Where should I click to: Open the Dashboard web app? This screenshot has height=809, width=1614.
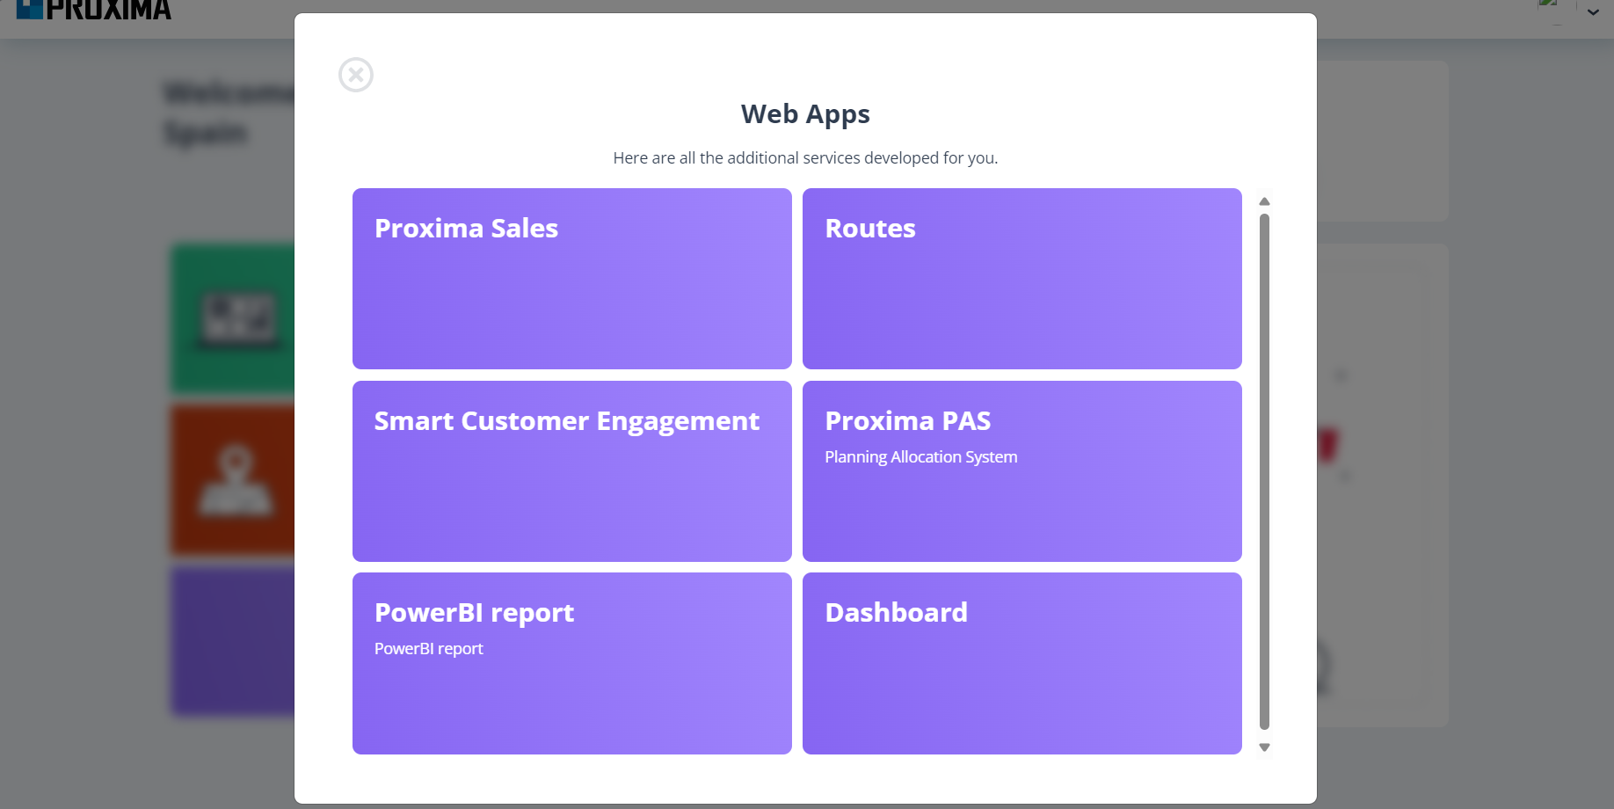click(x=1021, y=663)
